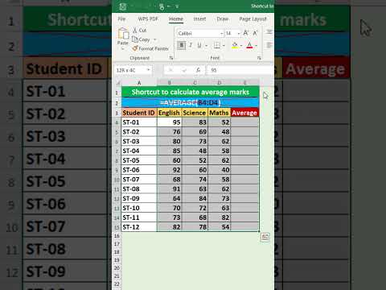Click the Format Painter label
Viewport: 386px width, 290px height.
click(154, 48)
